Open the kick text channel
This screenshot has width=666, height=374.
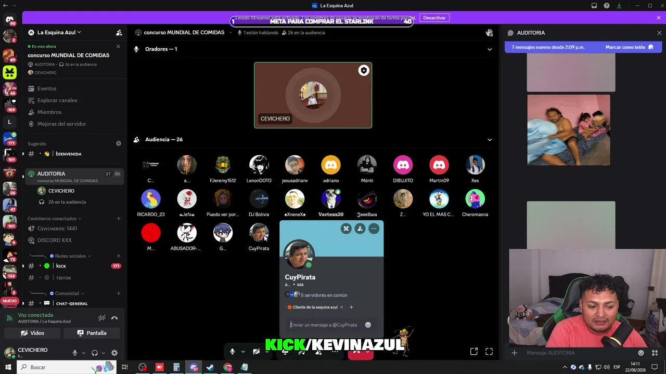(x=74, y=266)
